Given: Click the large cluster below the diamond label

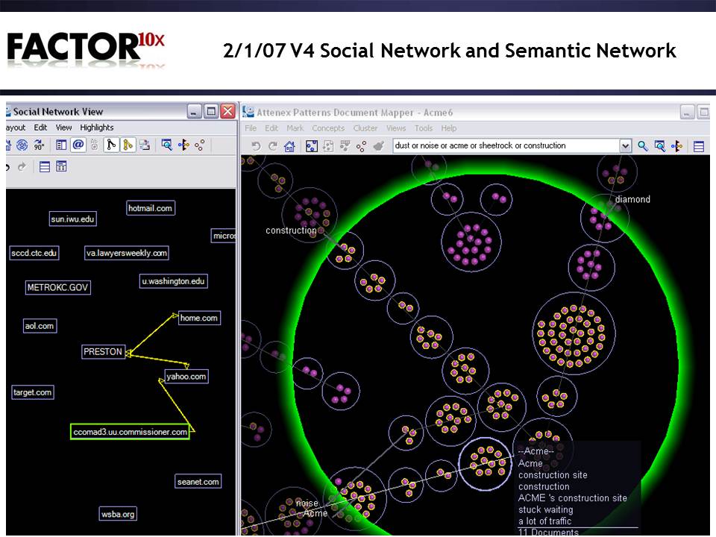Looking at the screenshot, I should tap(575, 332).
